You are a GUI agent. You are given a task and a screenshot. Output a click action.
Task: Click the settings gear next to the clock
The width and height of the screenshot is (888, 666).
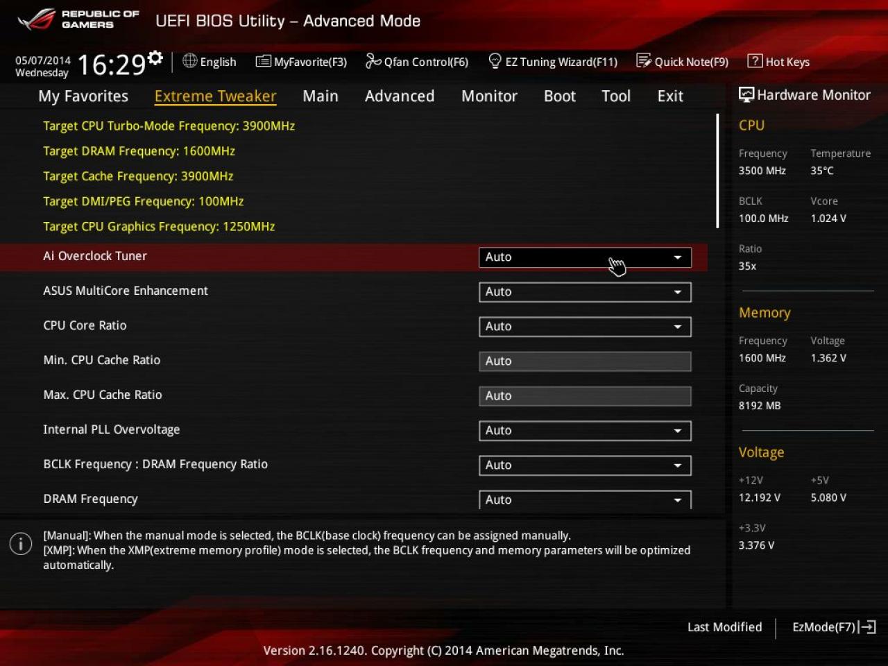pyautogui.click(x=155, y=58)
